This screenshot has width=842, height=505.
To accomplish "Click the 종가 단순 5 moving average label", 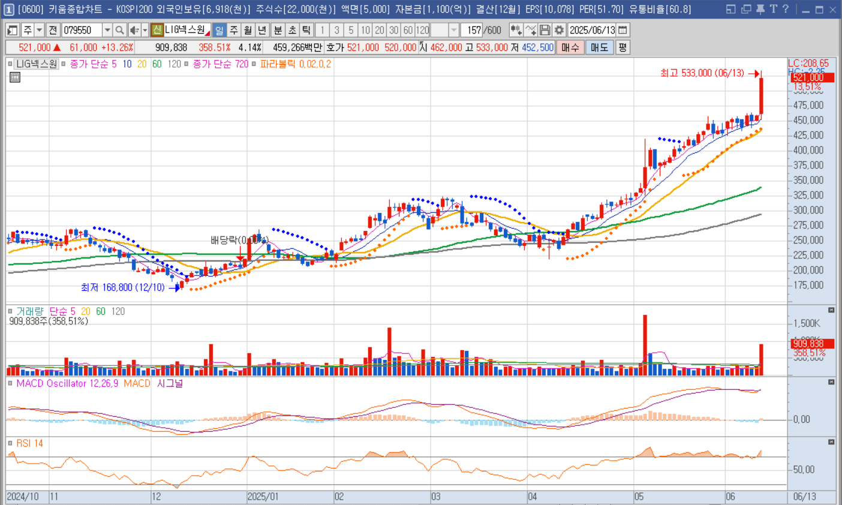I will click(94, 64).
